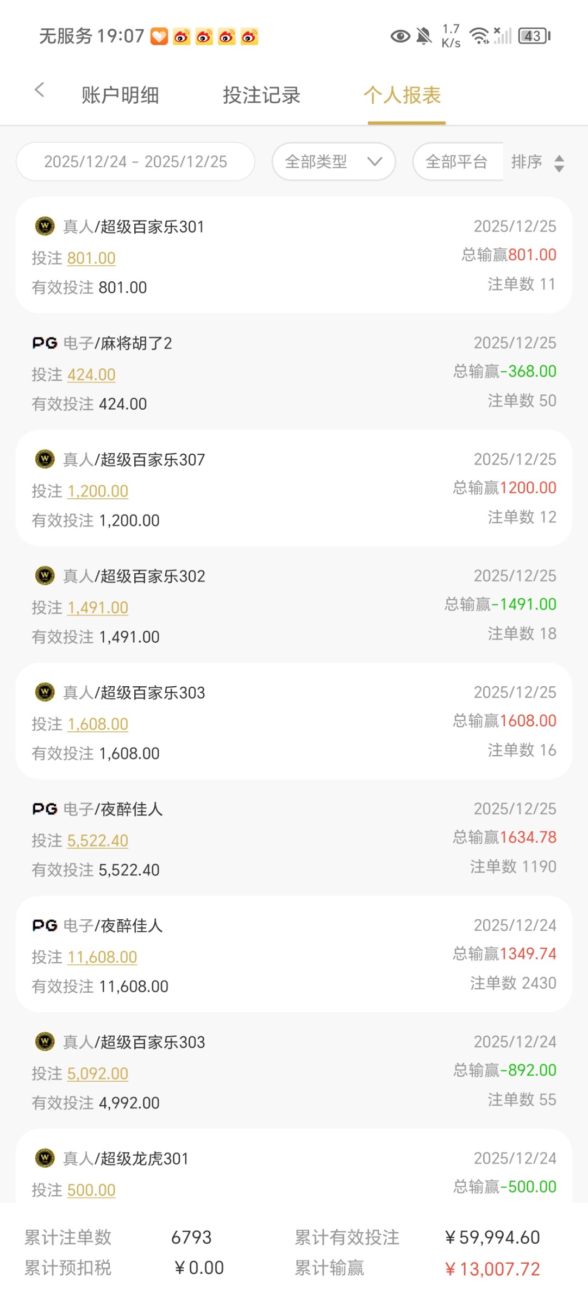Tap the battery indicator icon
The image size is (588, 1304).
click(x=534, y=36)
